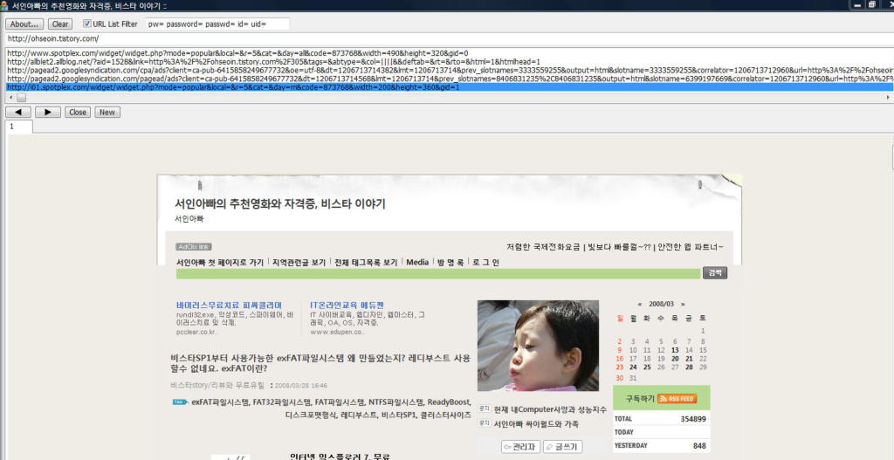
Task: Open the 방 명 록 guestbook link
Action: (450, 262)
